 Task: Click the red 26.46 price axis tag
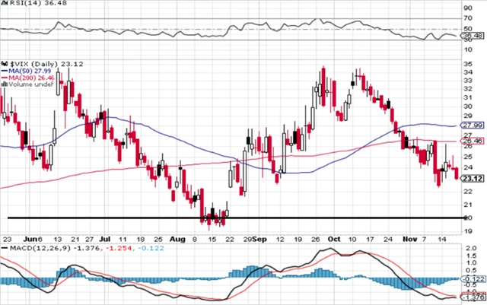tap(473, 141)
